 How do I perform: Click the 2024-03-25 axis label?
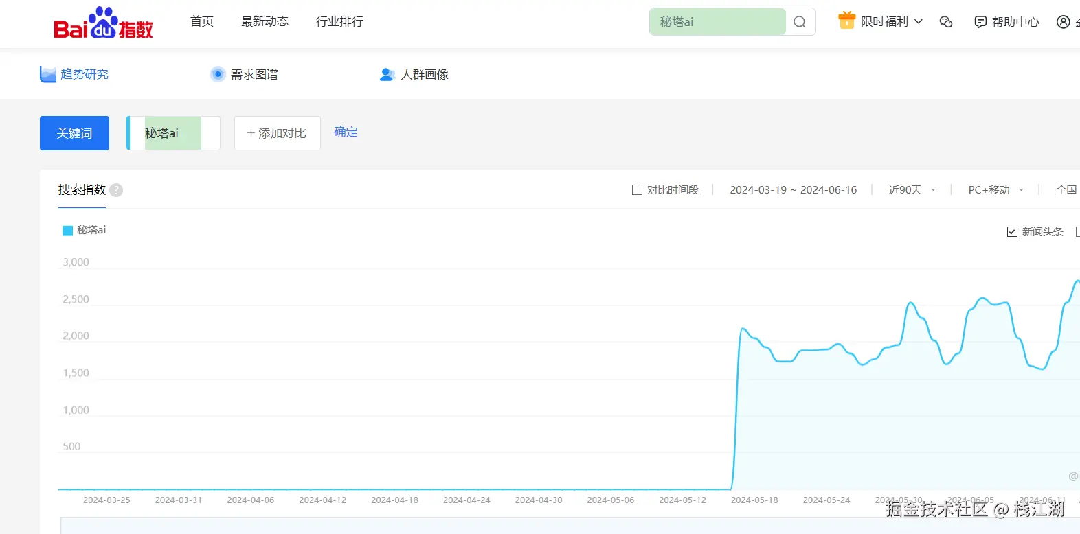pyautogui.click(x=106, y=500)
